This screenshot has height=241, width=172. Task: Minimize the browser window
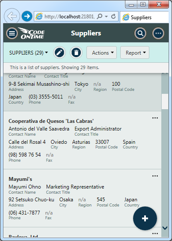click(131, 5)
